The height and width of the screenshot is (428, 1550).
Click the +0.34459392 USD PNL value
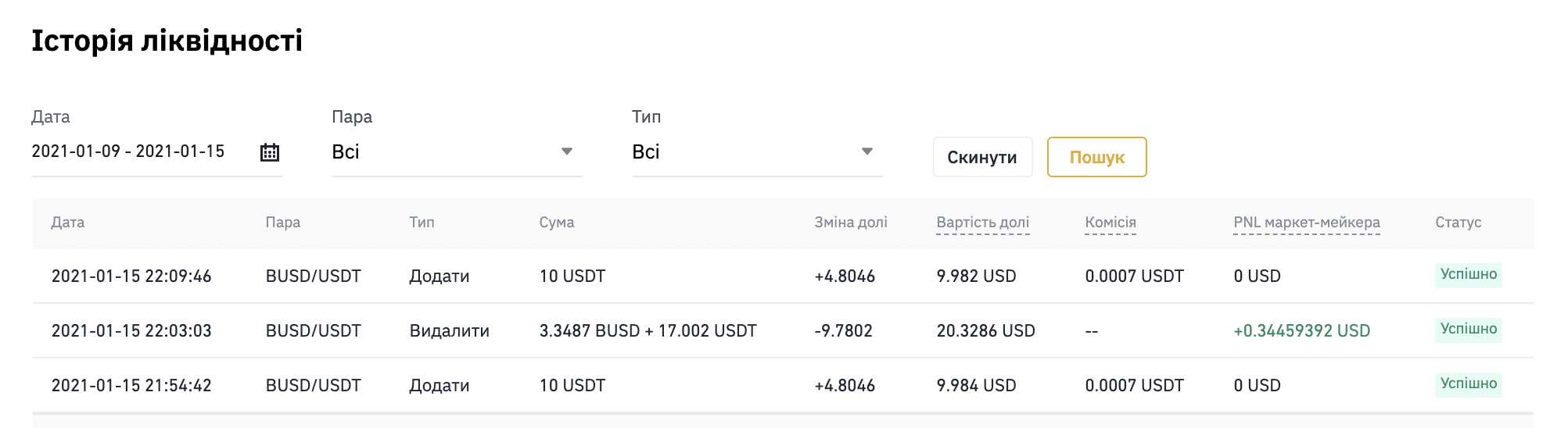coord(1302,330)
